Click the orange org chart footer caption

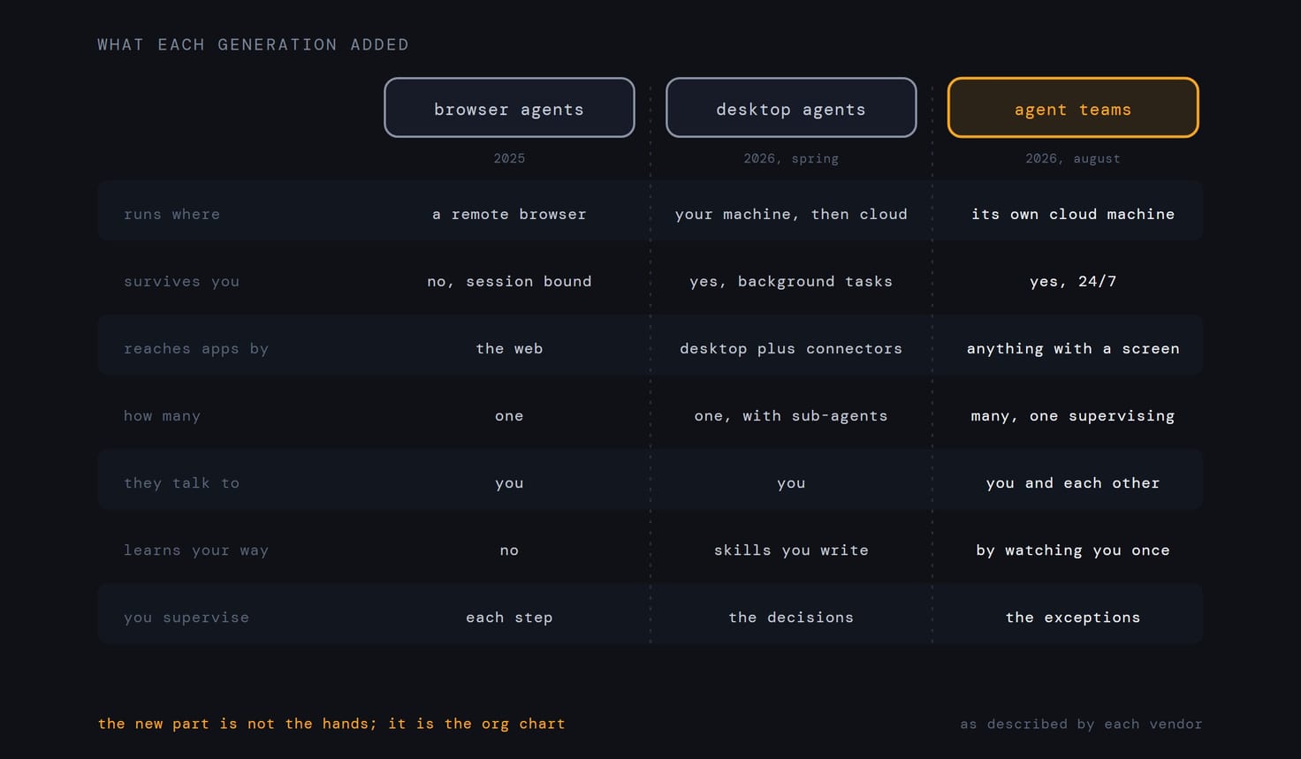coord(331,724)
